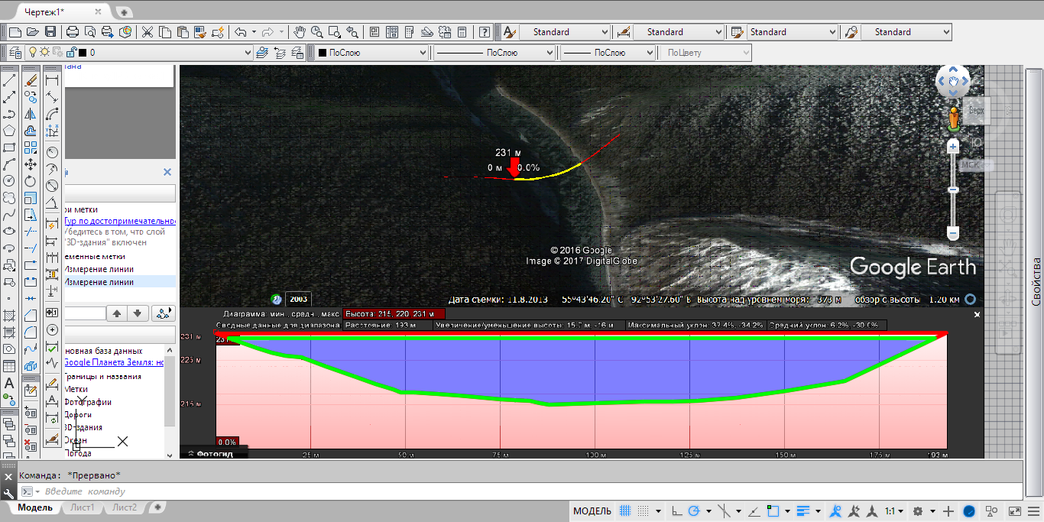The height and width of the screenshot is (522, 1044).
Task: Toggle object snap tracking button
Action: click(753, 511)
